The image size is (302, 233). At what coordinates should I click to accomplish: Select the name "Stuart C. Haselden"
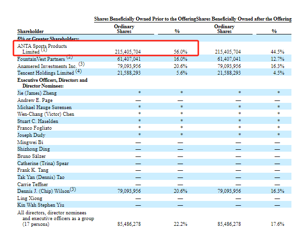coord(38,122)
